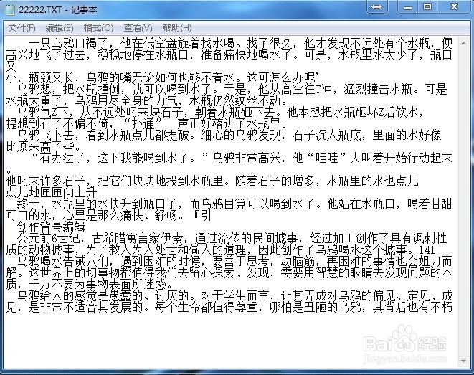Click the line starting 他叼来许多石子
Image resolution: width=474 pixels, height=375 pixels.
(212, 181)
